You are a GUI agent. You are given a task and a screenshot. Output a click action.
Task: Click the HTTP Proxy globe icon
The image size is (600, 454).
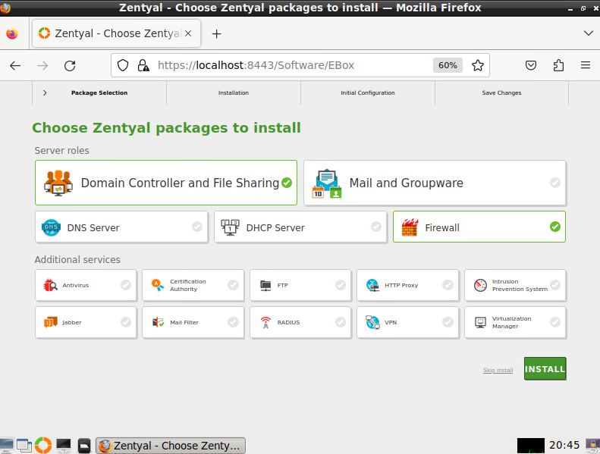(372, 285)
